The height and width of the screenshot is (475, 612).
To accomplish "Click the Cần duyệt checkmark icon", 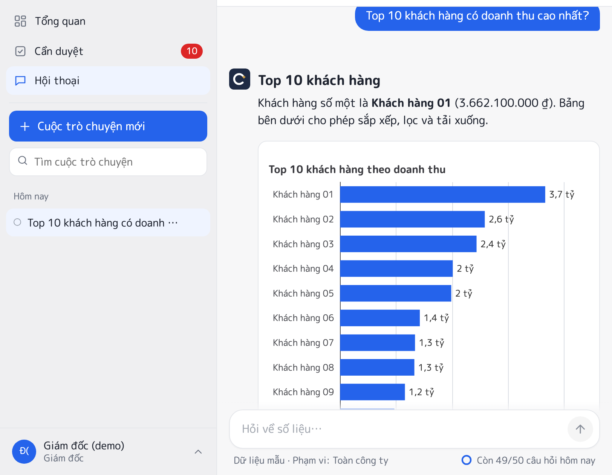I will 20,51.
